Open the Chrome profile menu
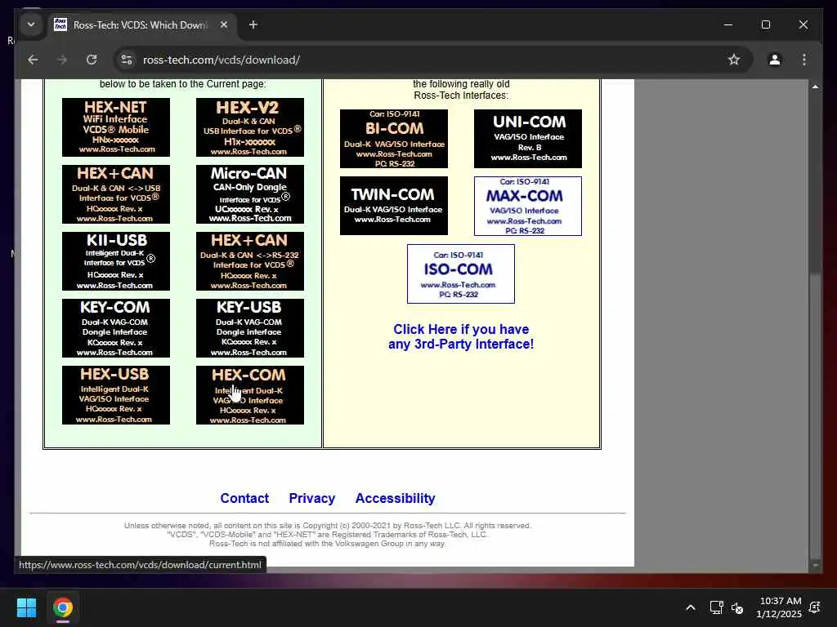Screen dimensions: 837x627 (x=775, y=60)
